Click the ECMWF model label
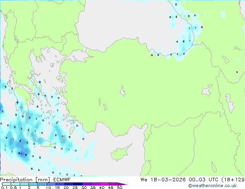 point(62,180)
